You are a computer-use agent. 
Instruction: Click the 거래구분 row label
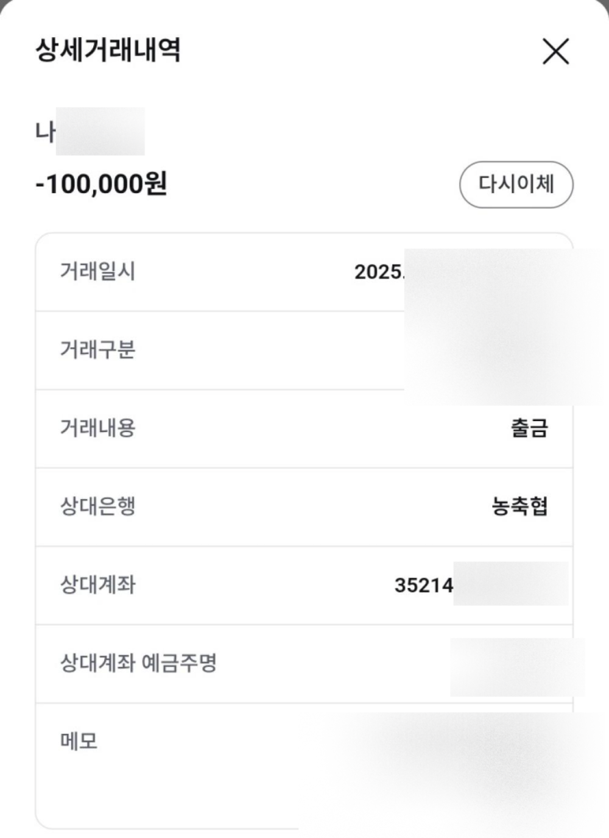97,350
